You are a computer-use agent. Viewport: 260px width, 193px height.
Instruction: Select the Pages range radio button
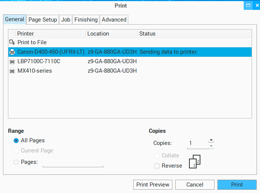pyautogui.click(x=16, y=162)
